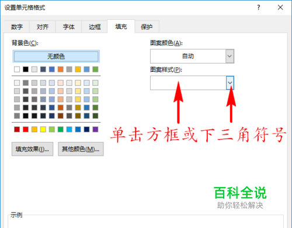Pick yellow in the standard colors row

coord(43,129)
